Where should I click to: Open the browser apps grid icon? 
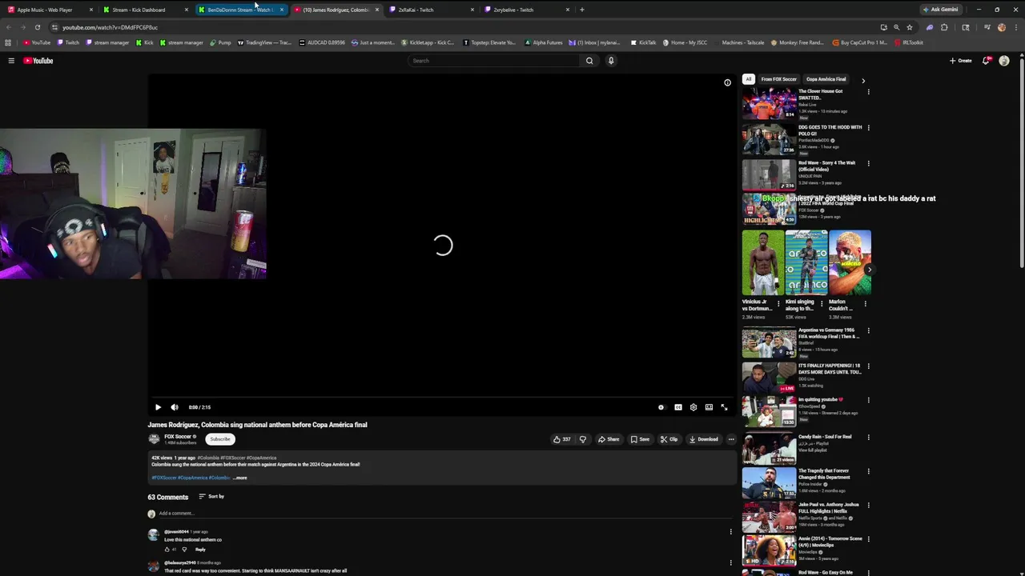point(8,42)
